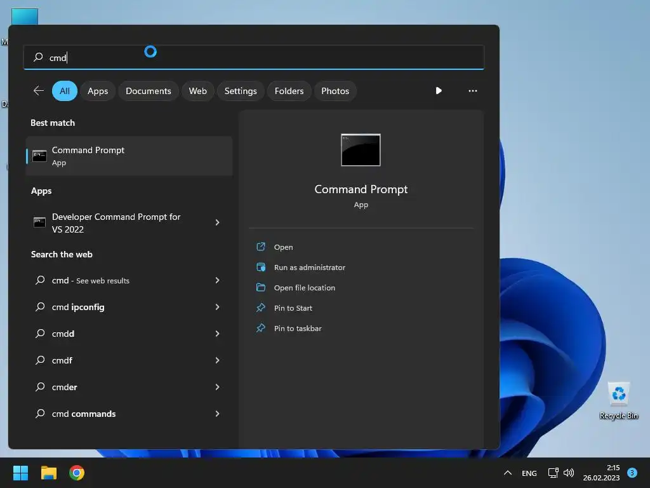This screenshot has height=488, width=650.
Task: Go back using the left arrow
Action: click(39, 90)
